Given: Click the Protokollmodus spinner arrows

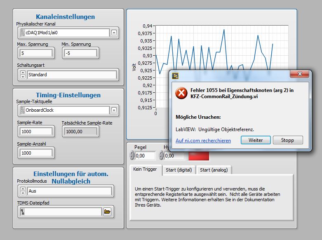Looking at the screenshot, I should [x=23, y=191].
